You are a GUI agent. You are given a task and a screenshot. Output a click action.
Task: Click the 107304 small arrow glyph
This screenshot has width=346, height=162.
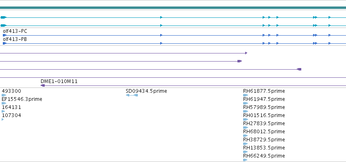(x=3, y=119)
